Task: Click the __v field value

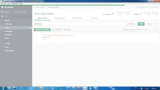Action: coord(46,39)
